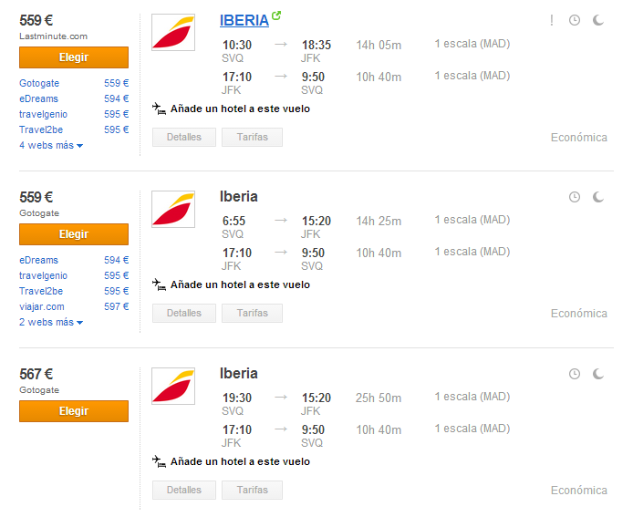Show Tarifas for the 6:55 SVQ flight

point(252,313)
